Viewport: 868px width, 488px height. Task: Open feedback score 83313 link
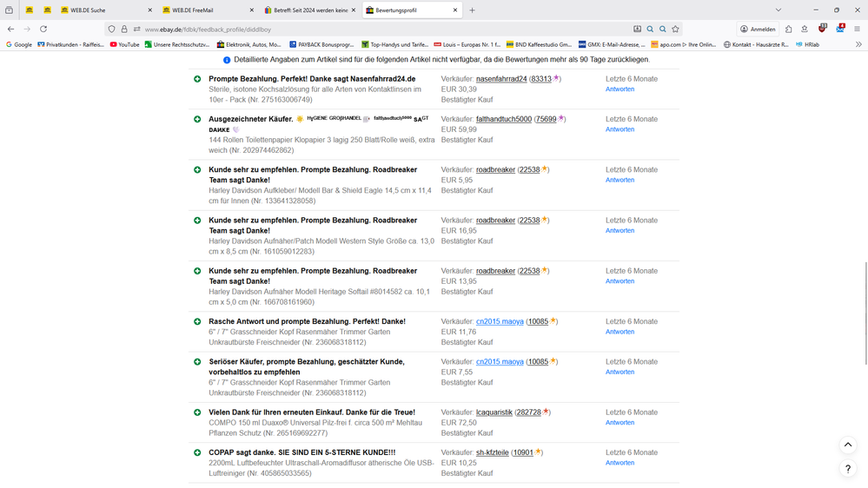pyautogui.click(x=540, y=79)
